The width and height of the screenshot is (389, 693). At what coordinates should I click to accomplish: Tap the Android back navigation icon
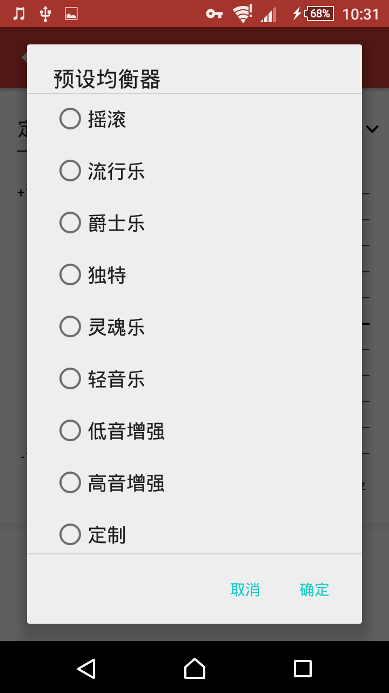(x=86, y=669)
